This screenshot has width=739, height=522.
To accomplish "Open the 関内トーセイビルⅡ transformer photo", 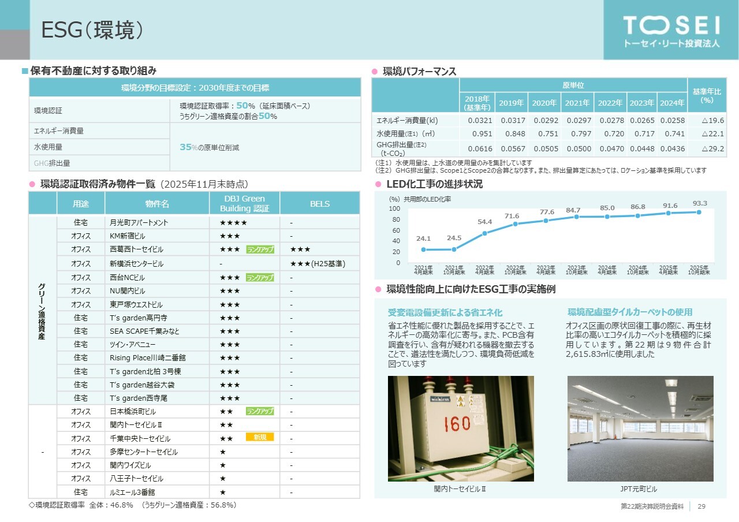I will point(460,428).
